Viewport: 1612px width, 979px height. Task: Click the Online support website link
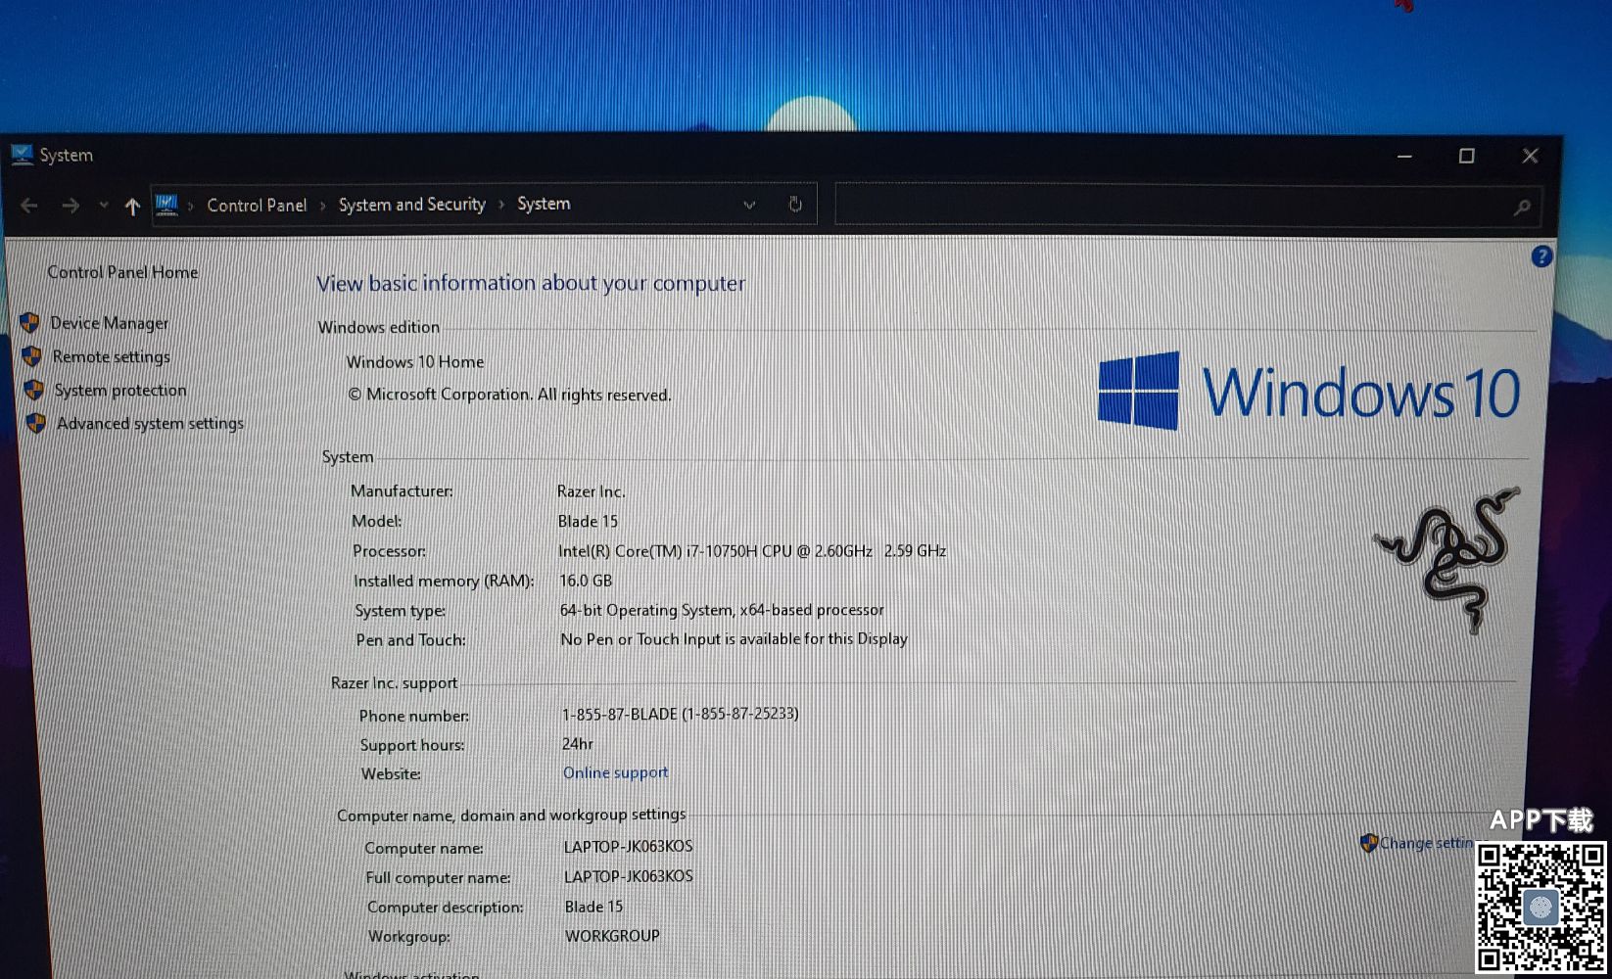tap(615, 772)
